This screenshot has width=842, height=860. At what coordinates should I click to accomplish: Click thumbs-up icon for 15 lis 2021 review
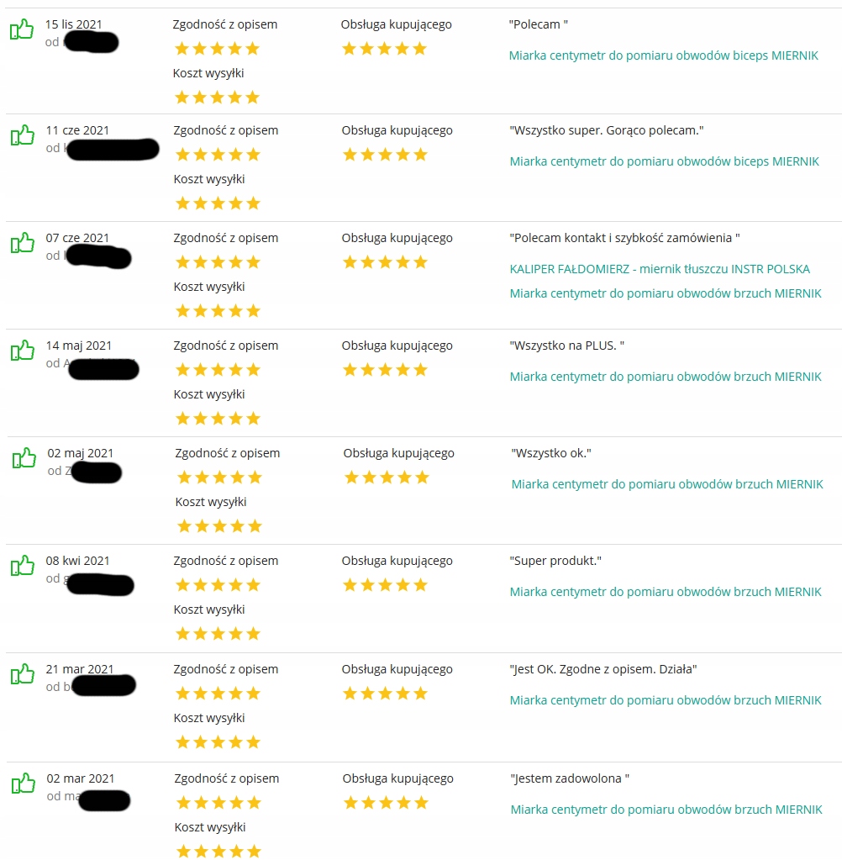coord(22,30)
